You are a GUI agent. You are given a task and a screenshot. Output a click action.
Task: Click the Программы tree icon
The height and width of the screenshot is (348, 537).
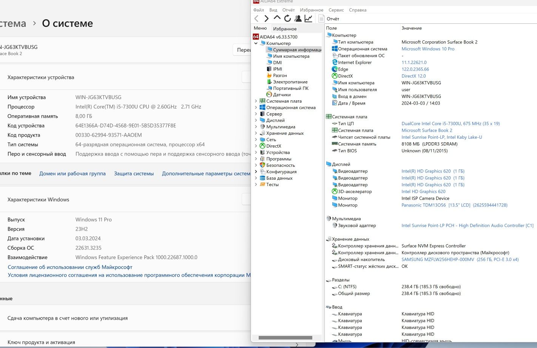tap(262, 159)
